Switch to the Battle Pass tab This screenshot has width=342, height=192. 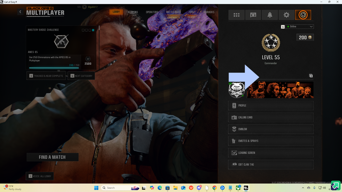coord(173,12)
